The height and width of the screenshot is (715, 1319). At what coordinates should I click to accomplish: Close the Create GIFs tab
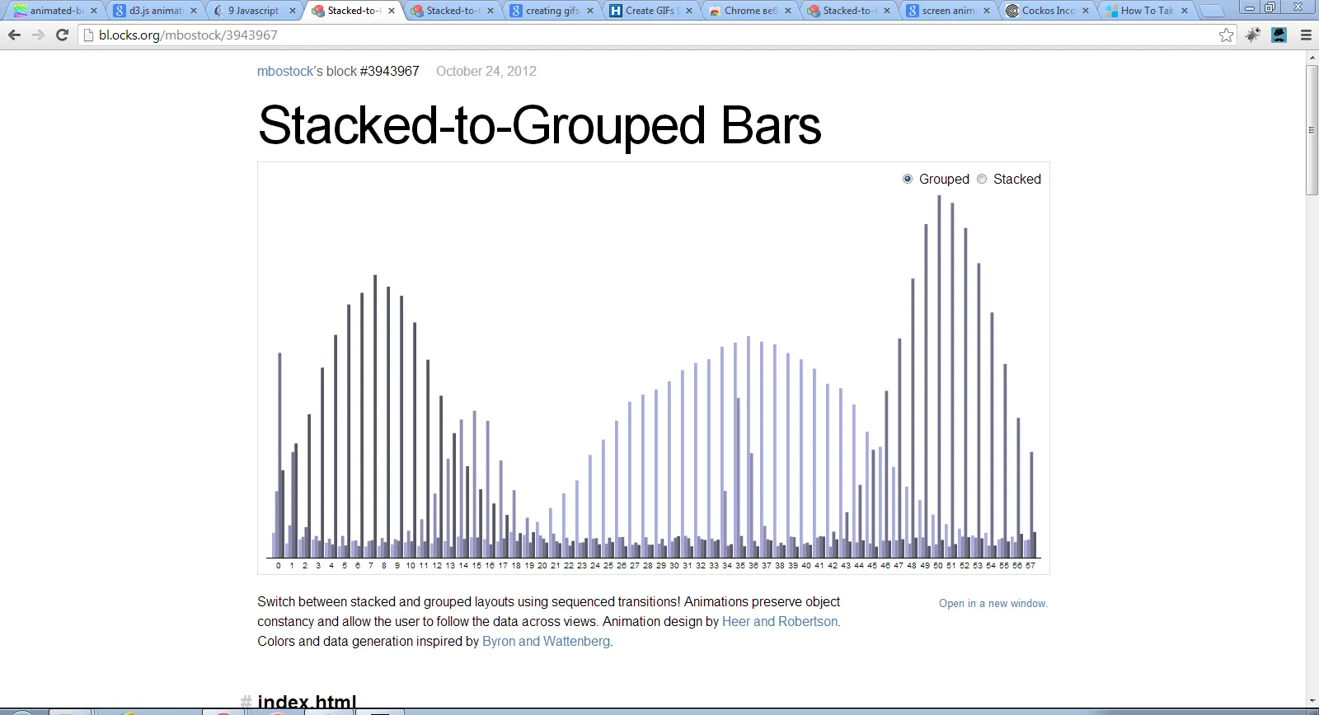(689, 11)
